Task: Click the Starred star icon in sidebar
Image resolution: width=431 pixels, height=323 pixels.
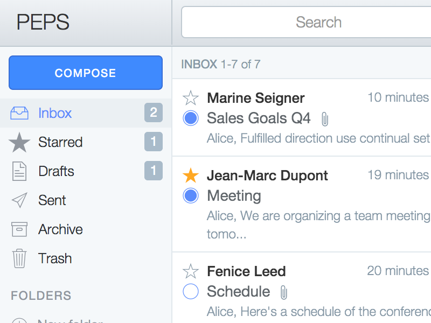Action: (x=20, y=142)
